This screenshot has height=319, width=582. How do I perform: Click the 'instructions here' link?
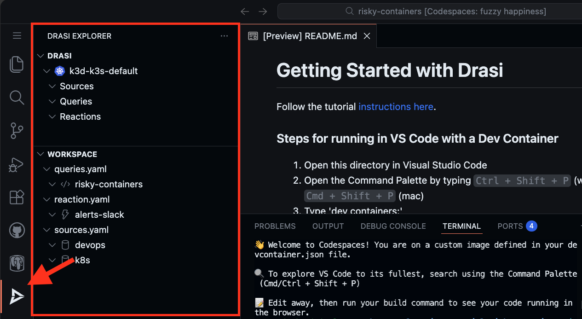tap(396, 107)
